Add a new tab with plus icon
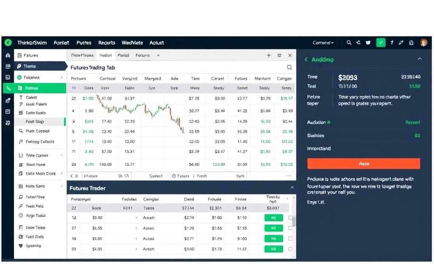 pos(268,55)
